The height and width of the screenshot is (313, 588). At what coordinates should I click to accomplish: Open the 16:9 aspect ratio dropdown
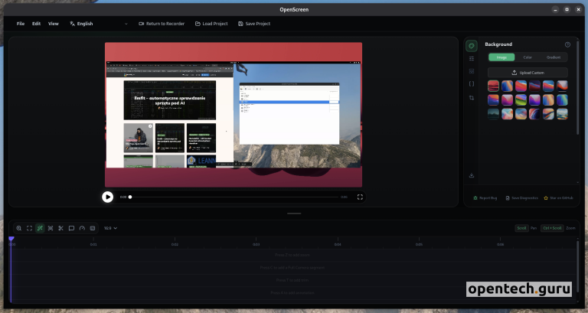[110, 228]
